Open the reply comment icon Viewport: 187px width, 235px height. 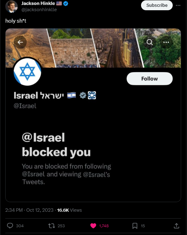[10, 226]
